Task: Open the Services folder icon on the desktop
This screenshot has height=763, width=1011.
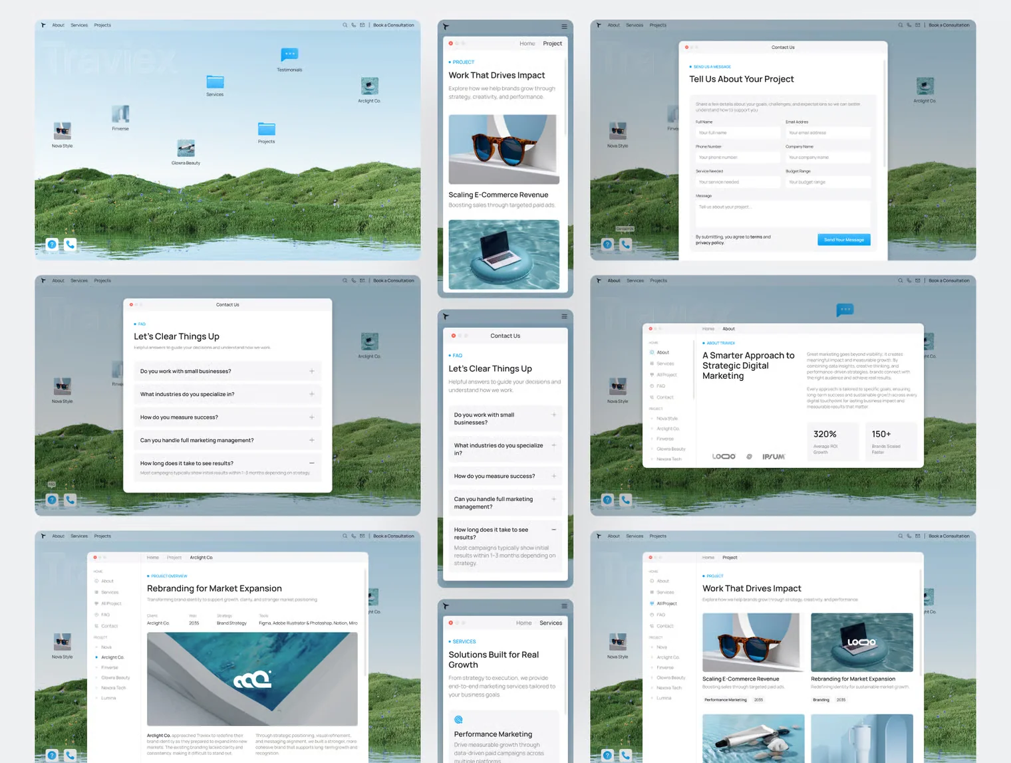Action: click(215, 82)
